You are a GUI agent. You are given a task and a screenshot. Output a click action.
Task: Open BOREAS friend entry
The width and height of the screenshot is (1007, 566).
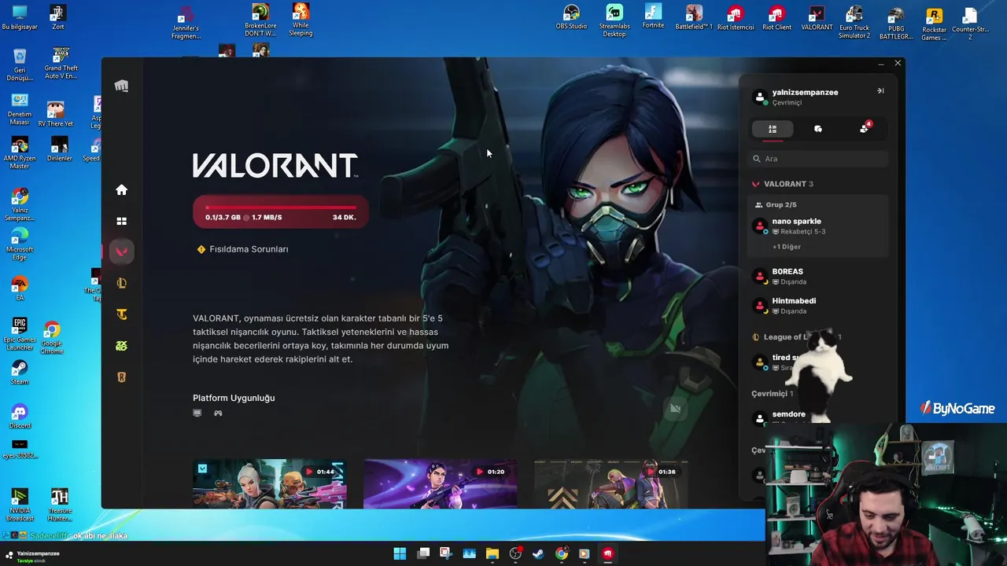click(x=818, y=276)
